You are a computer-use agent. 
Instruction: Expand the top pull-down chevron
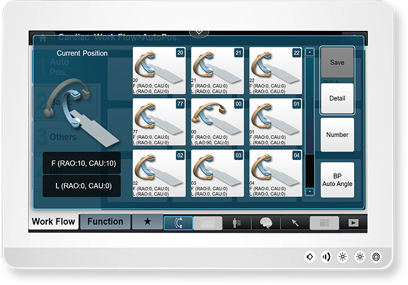click(199, 32)
